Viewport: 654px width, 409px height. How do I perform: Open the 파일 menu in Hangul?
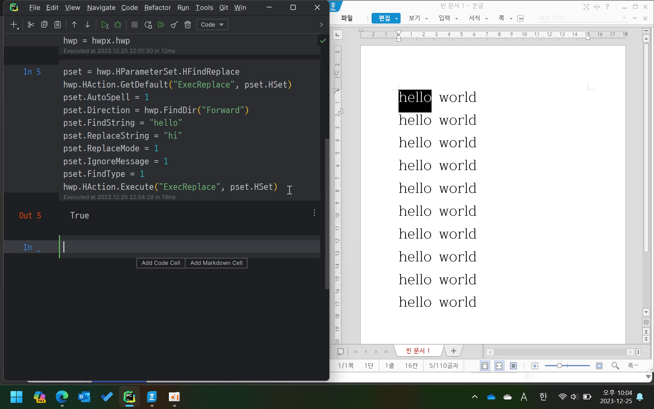[x=347, y=18]
